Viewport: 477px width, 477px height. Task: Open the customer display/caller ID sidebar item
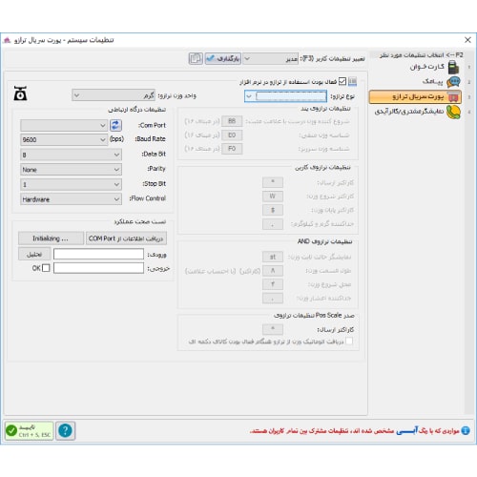417,112
